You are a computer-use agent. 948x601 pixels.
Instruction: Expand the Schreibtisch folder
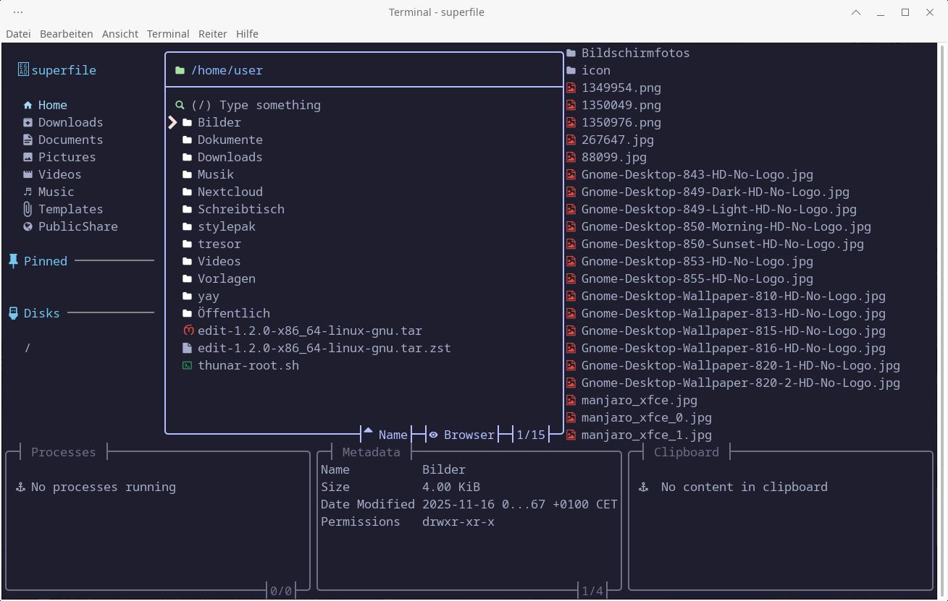click(240, 209)
